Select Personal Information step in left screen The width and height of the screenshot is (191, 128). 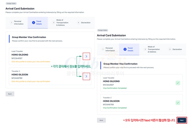pos(17,23)
